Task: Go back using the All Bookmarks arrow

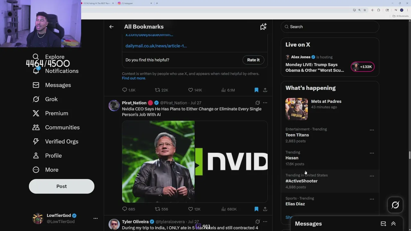Action: click(x=111, y=27)
